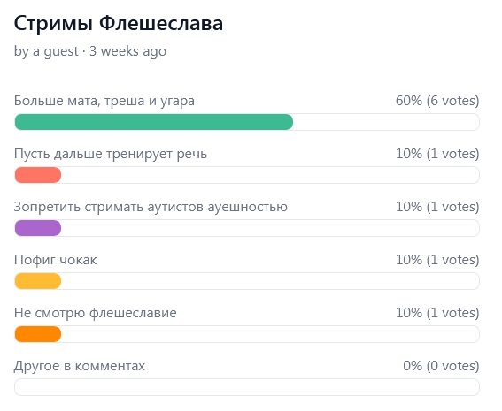Click the orange progress bar fill
Screen dimensions: 502x411
coord(38,334)
